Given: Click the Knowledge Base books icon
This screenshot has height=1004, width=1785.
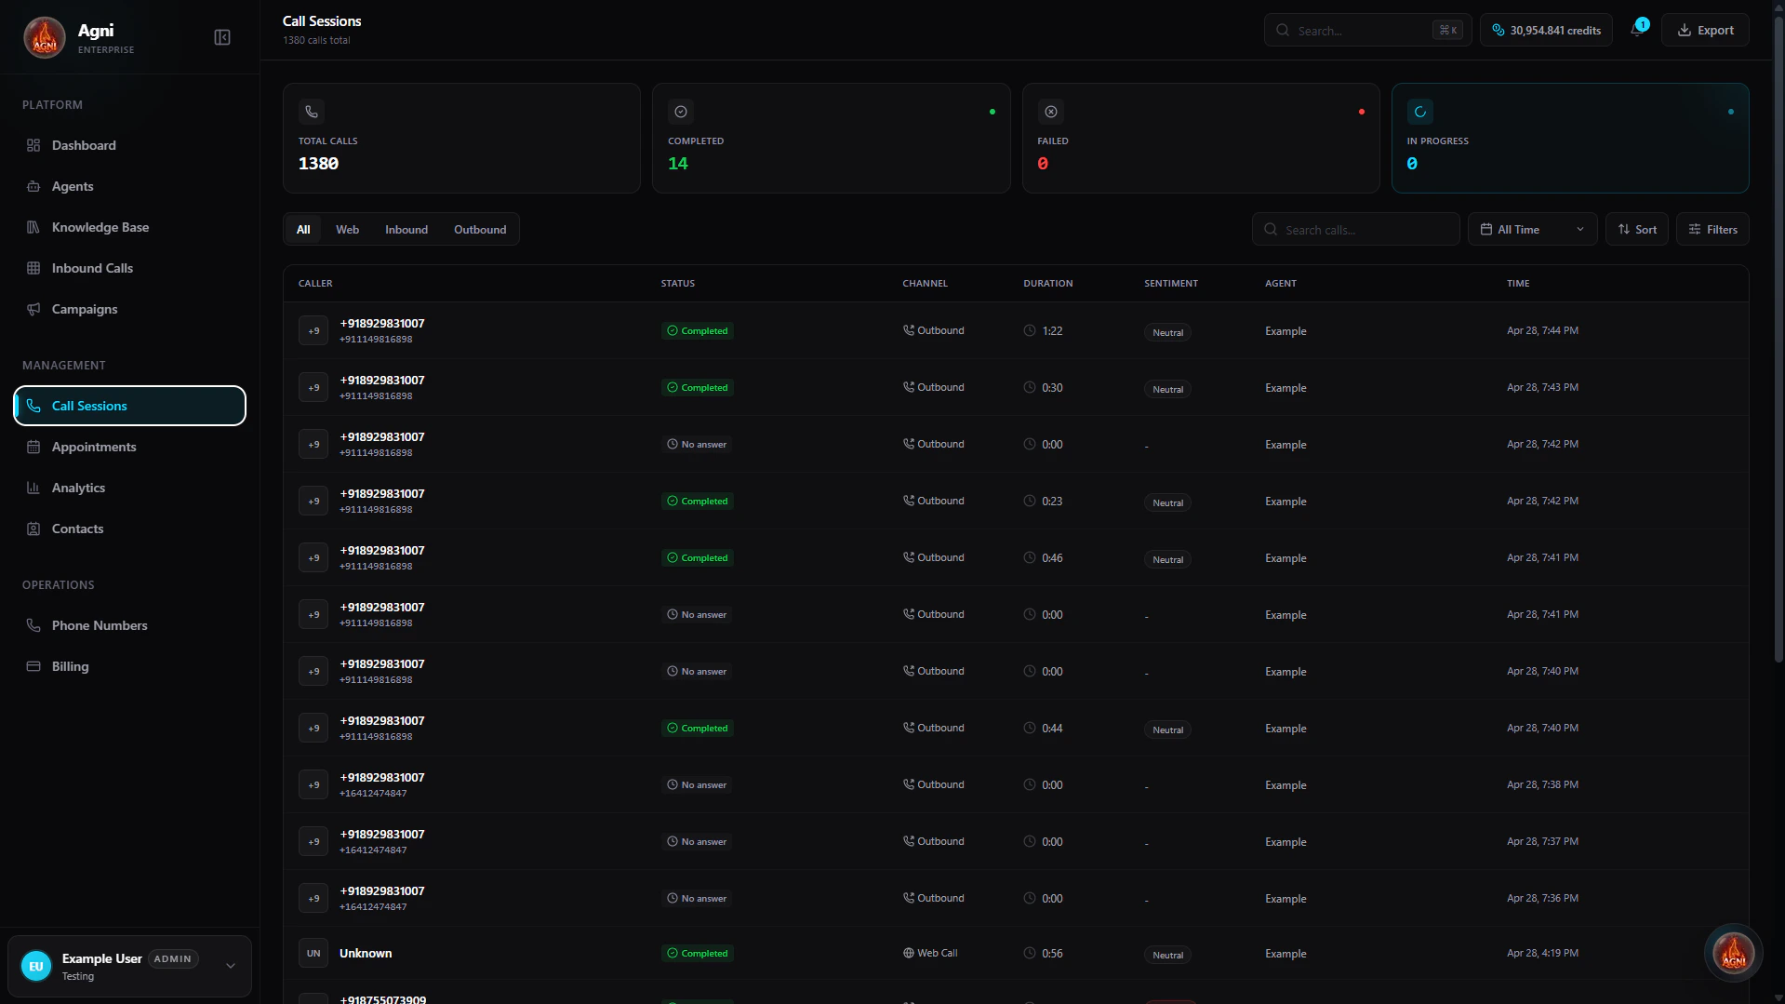Looking at the screenshot, I should (33, 227).
